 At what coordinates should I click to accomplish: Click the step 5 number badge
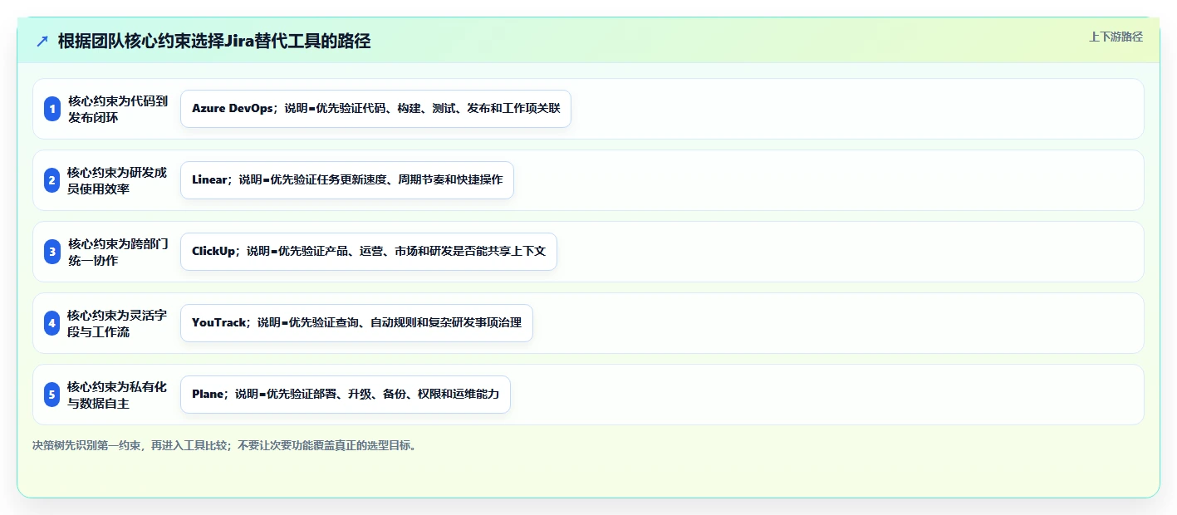pos(52,395)
